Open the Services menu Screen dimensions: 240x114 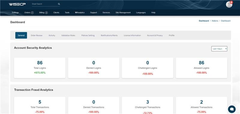106,13
